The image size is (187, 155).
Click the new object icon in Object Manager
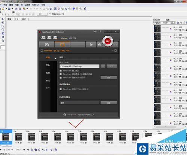coord(178,22)
